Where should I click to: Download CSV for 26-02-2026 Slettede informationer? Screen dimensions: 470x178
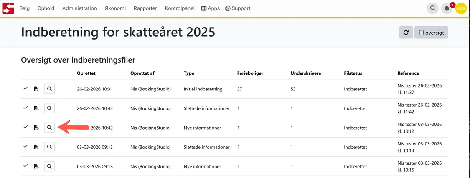(36, 108)
